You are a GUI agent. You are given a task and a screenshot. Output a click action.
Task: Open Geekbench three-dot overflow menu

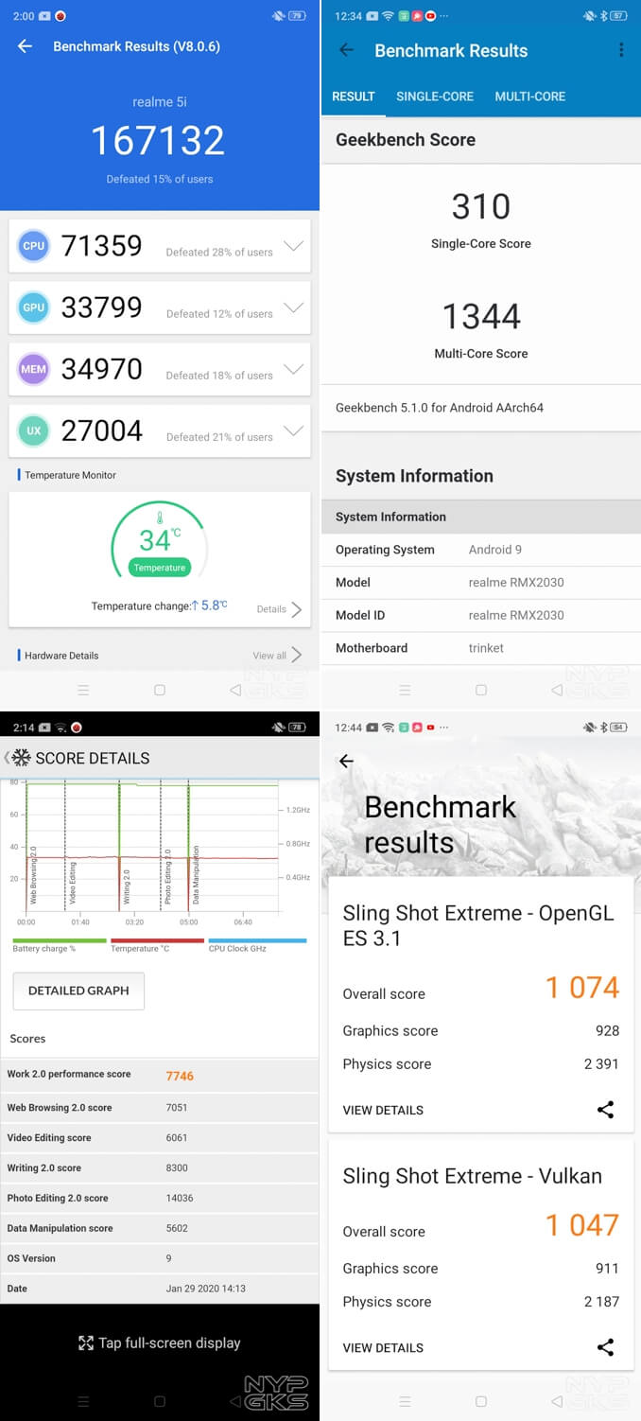[x=621, y=50]
